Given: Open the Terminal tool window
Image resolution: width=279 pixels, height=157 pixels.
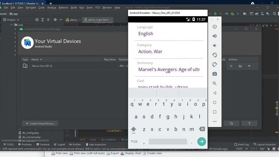Looking at the screenshot, I should [x=43, y=144].
